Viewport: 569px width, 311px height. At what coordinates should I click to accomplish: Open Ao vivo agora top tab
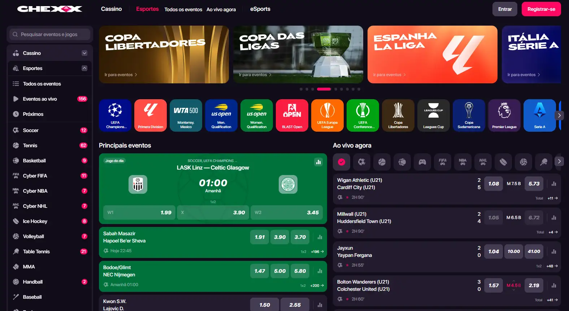pyautogui.click(x=221, y=9)
